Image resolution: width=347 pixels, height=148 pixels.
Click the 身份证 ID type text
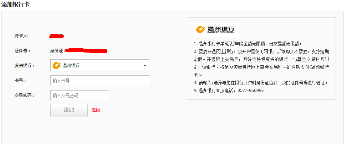56,51
